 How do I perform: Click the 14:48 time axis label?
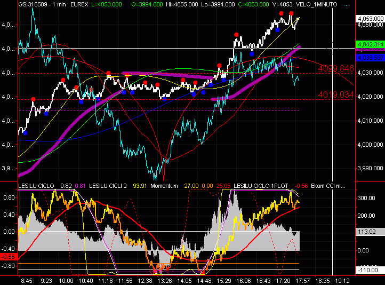click(204, 281)
